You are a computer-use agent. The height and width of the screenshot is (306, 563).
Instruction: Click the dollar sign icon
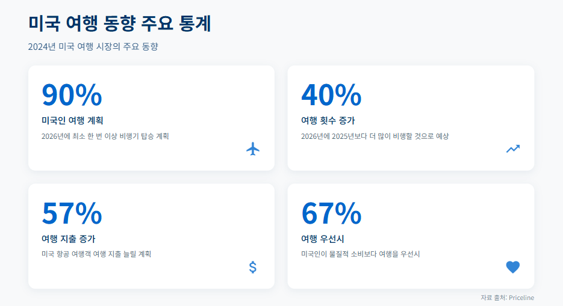click(x=253, y=267)
